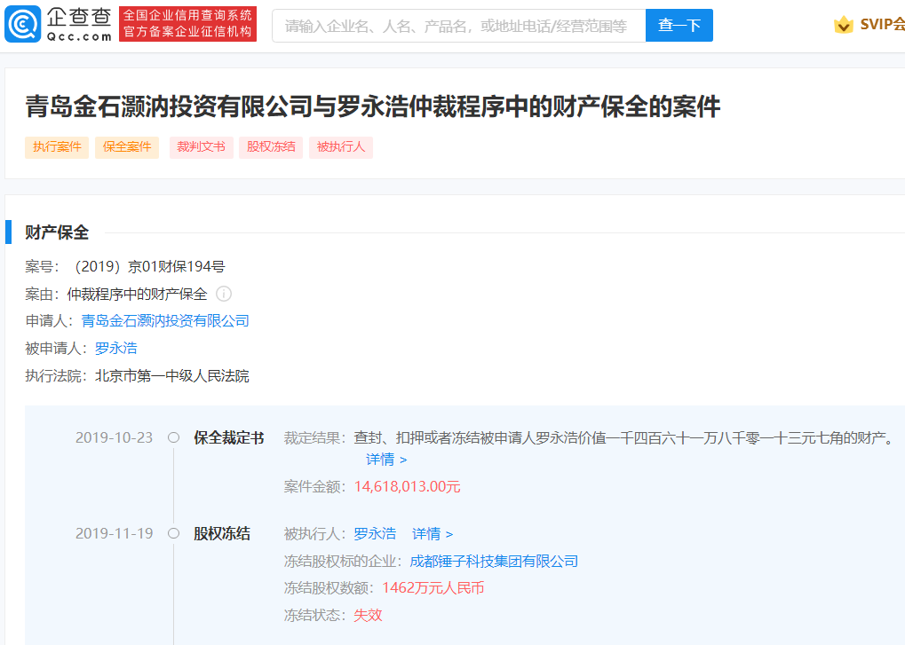Open 罗永浩 link next to 被申请人
905x645 pixels.
point(116,348)
